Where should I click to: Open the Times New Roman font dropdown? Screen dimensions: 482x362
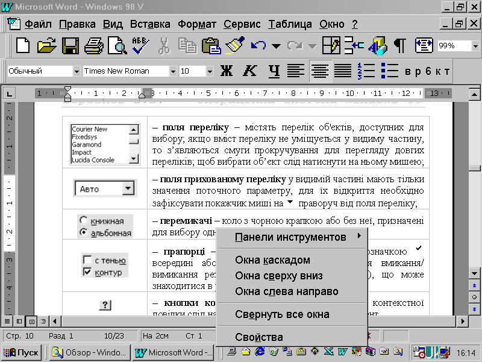pos(173,71)
